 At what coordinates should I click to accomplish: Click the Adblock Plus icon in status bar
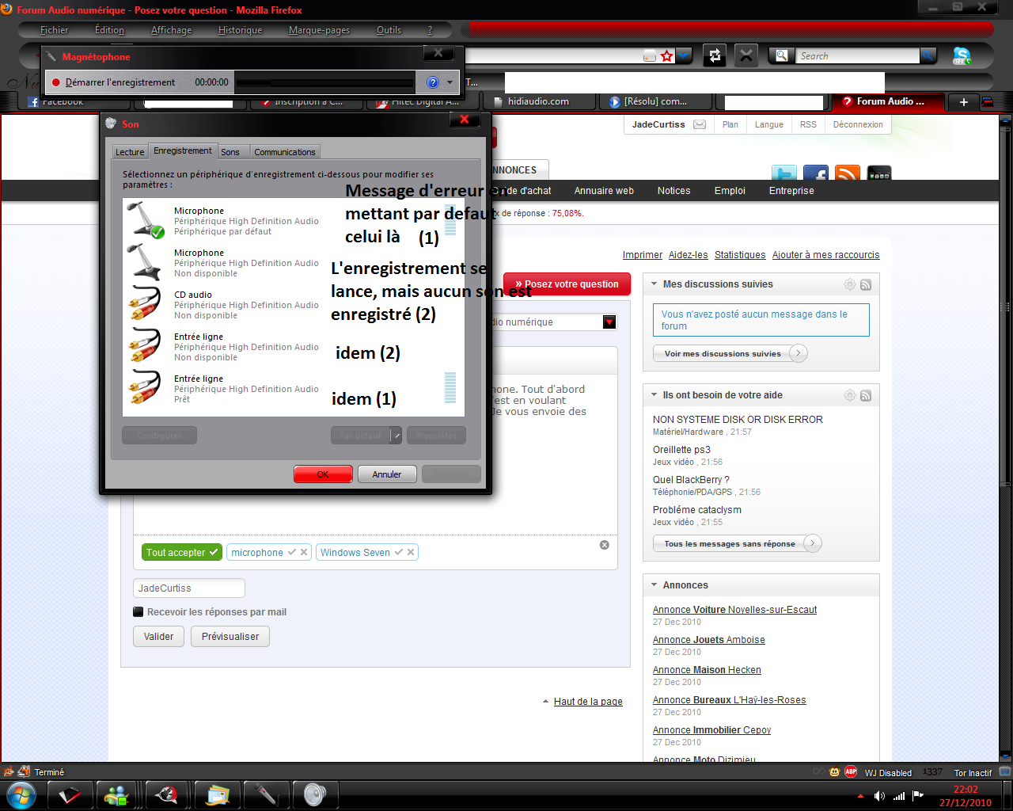tap(851, 771)
